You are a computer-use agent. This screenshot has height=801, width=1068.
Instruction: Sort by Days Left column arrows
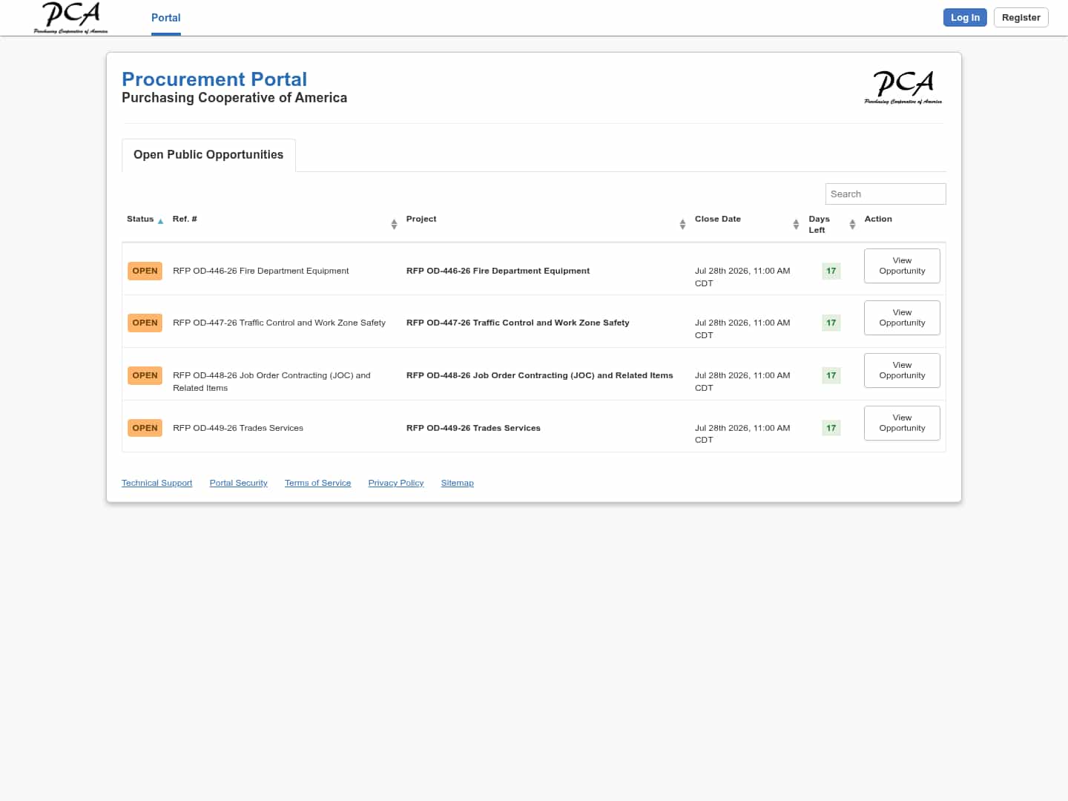click(852, 224)
